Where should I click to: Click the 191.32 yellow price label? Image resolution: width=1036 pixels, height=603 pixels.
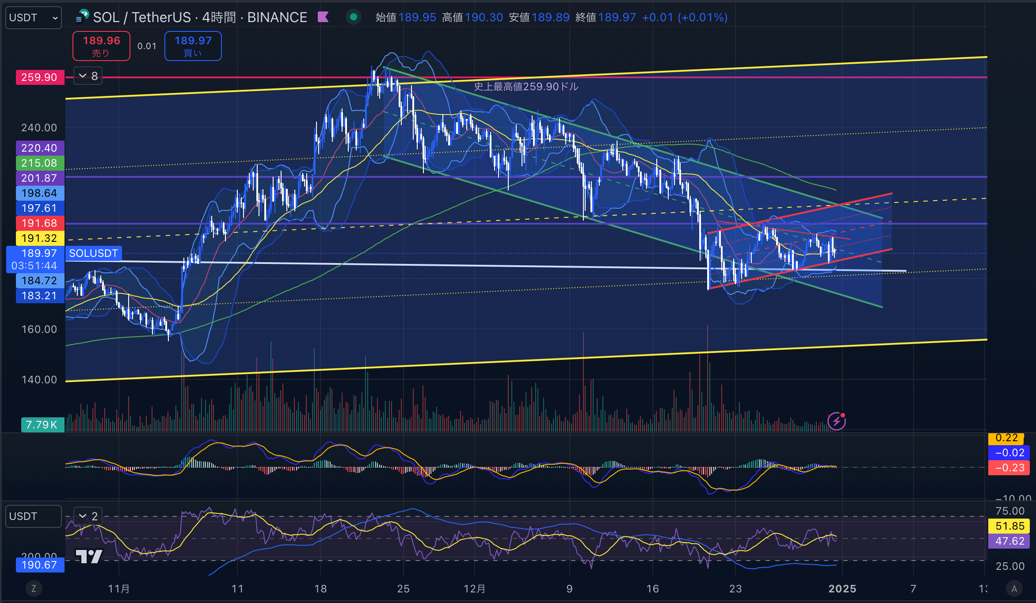40,238
